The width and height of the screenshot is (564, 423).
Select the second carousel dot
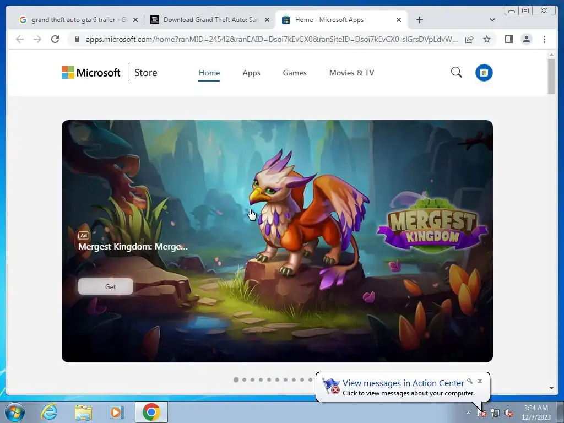point(244,380)
